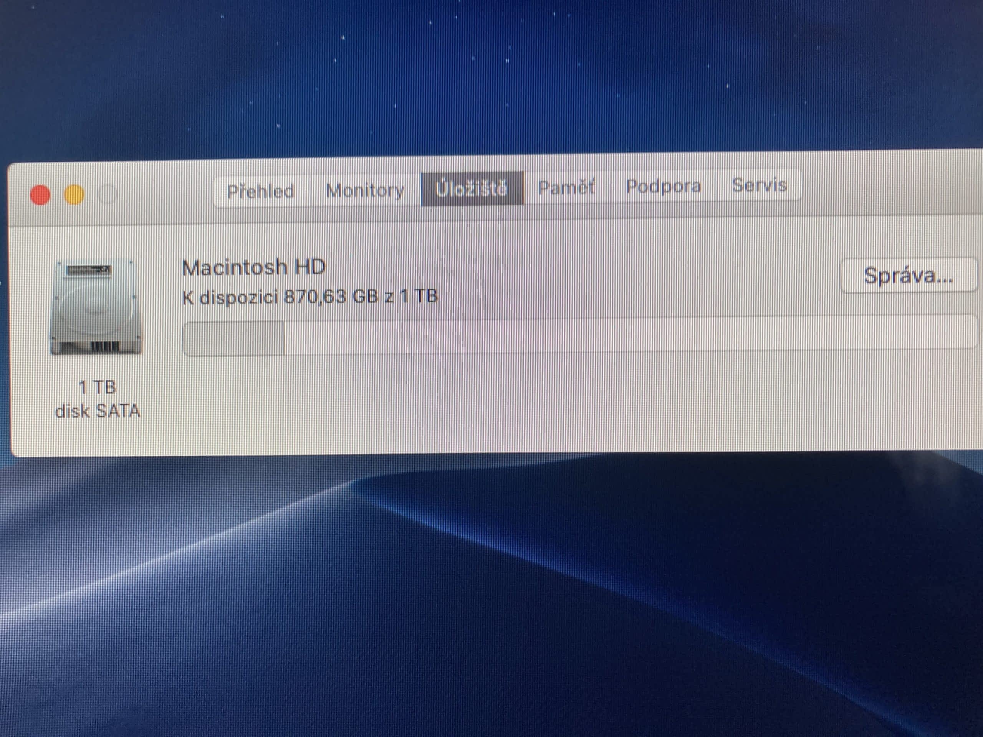The image size is (983, 737).
Task: Click the disk SATA label
Action: tap(97, 411)
